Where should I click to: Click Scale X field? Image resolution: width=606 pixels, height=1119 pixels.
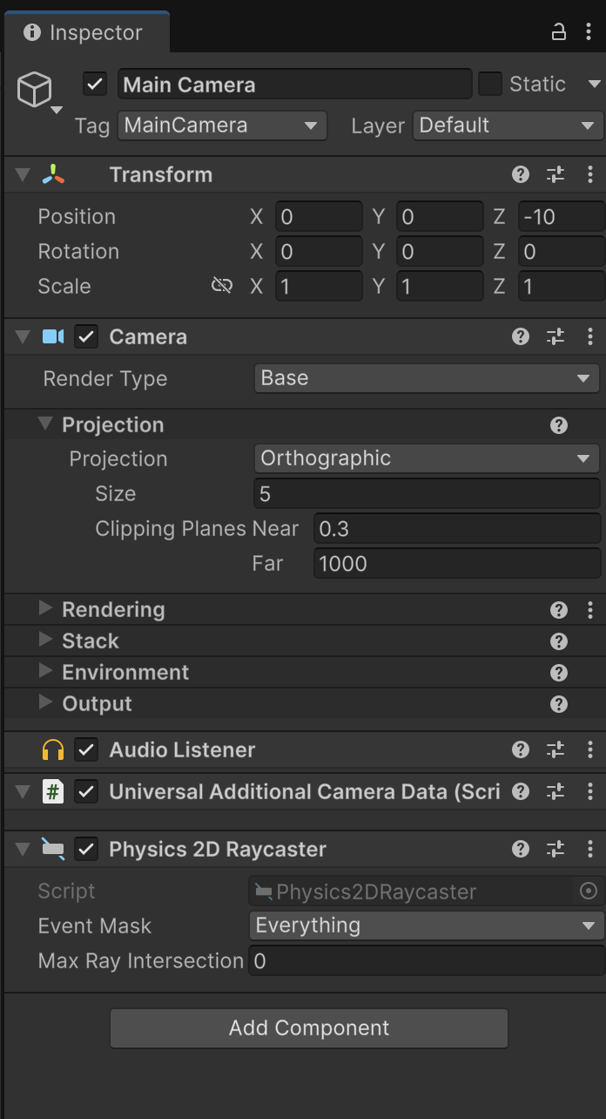coord(319,286)
